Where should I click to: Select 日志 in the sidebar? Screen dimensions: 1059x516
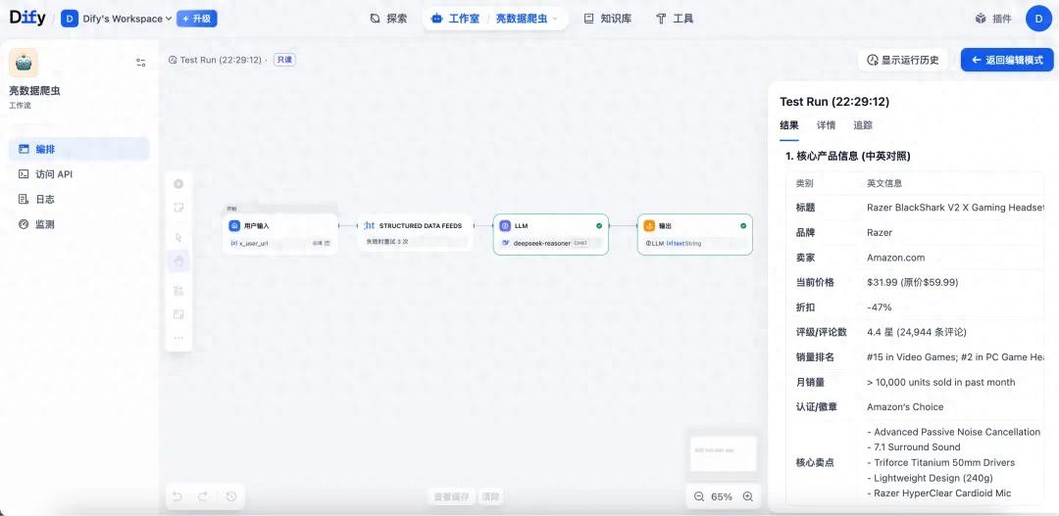79,199
